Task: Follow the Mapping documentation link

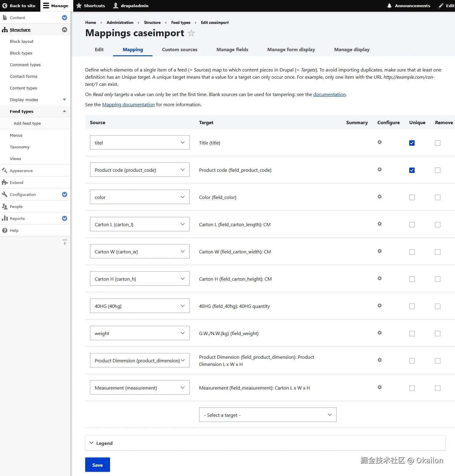Action: point(128,105)
